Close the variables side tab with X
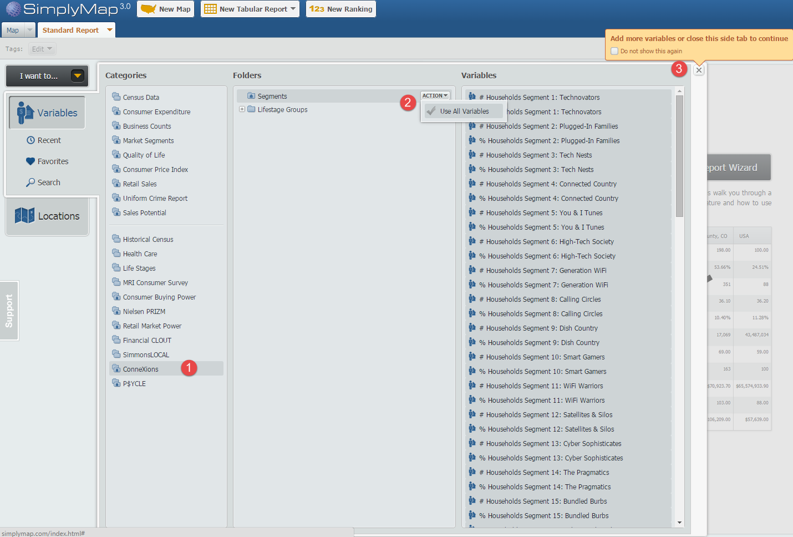 tap(699, 70)
